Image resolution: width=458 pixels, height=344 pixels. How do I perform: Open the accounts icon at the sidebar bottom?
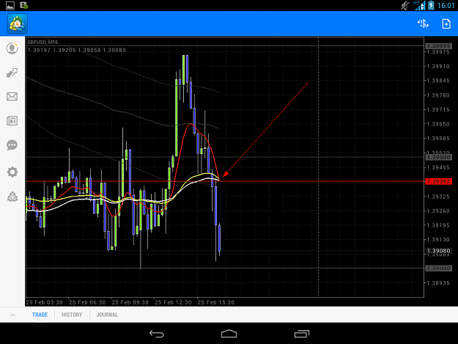(x=12, y=197)
